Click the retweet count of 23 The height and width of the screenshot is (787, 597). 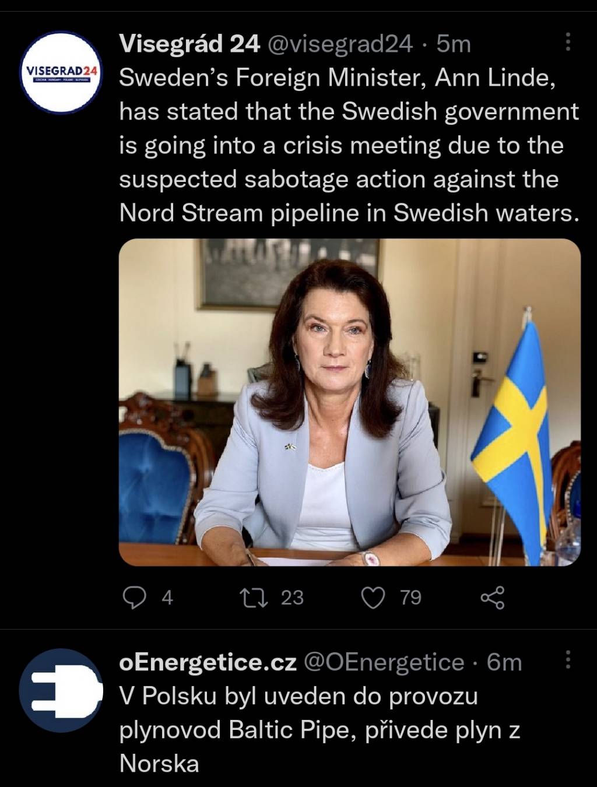pos(292,598)
